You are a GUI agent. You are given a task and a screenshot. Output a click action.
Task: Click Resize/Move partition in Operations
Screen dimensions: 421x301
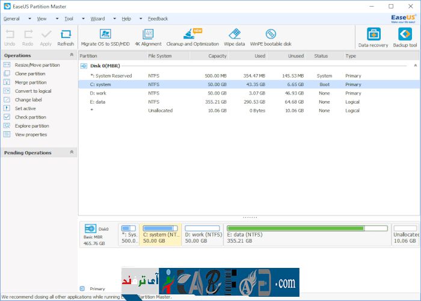point(37,65)
